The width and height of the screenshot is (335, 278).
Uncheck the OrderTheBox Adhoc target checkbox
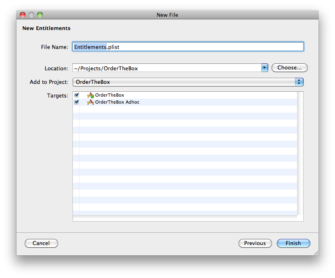[x=76, y=102]
